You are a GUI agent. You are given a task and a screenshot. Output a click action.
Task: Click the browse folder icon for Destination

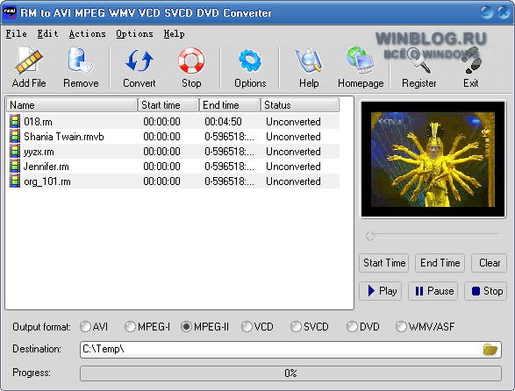[x=490, y=349]
